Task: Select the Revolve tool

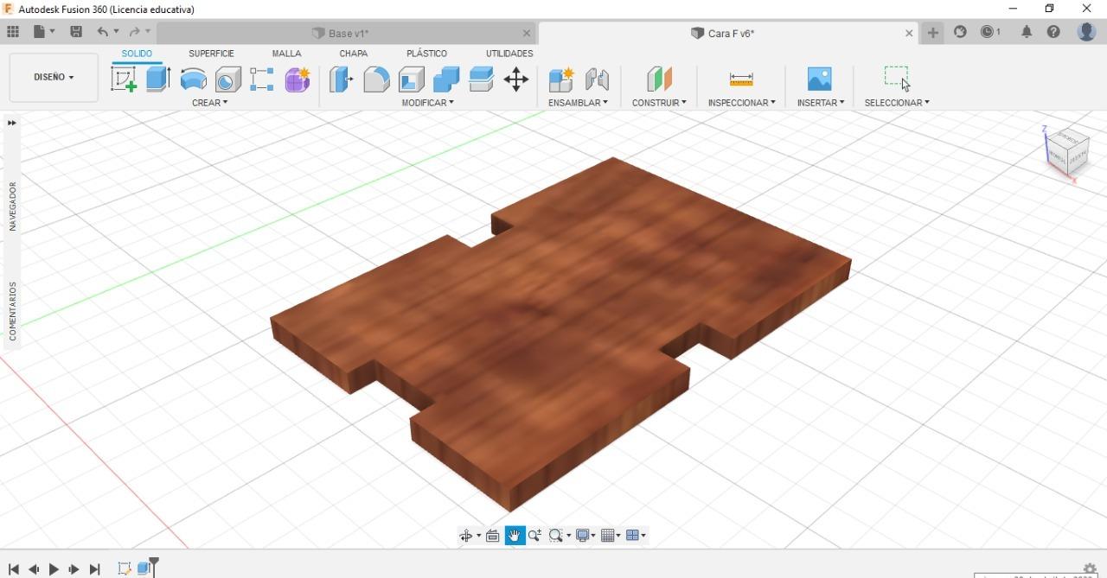Action: point(193,79)
